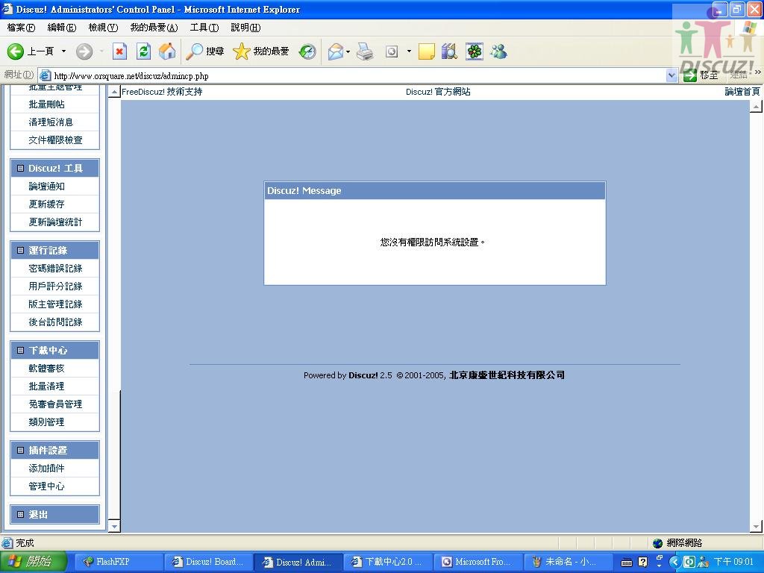This screenshot has width=764, height=573.
Task: Collapse the 運行記錄 section
Action: click(20, 250)
